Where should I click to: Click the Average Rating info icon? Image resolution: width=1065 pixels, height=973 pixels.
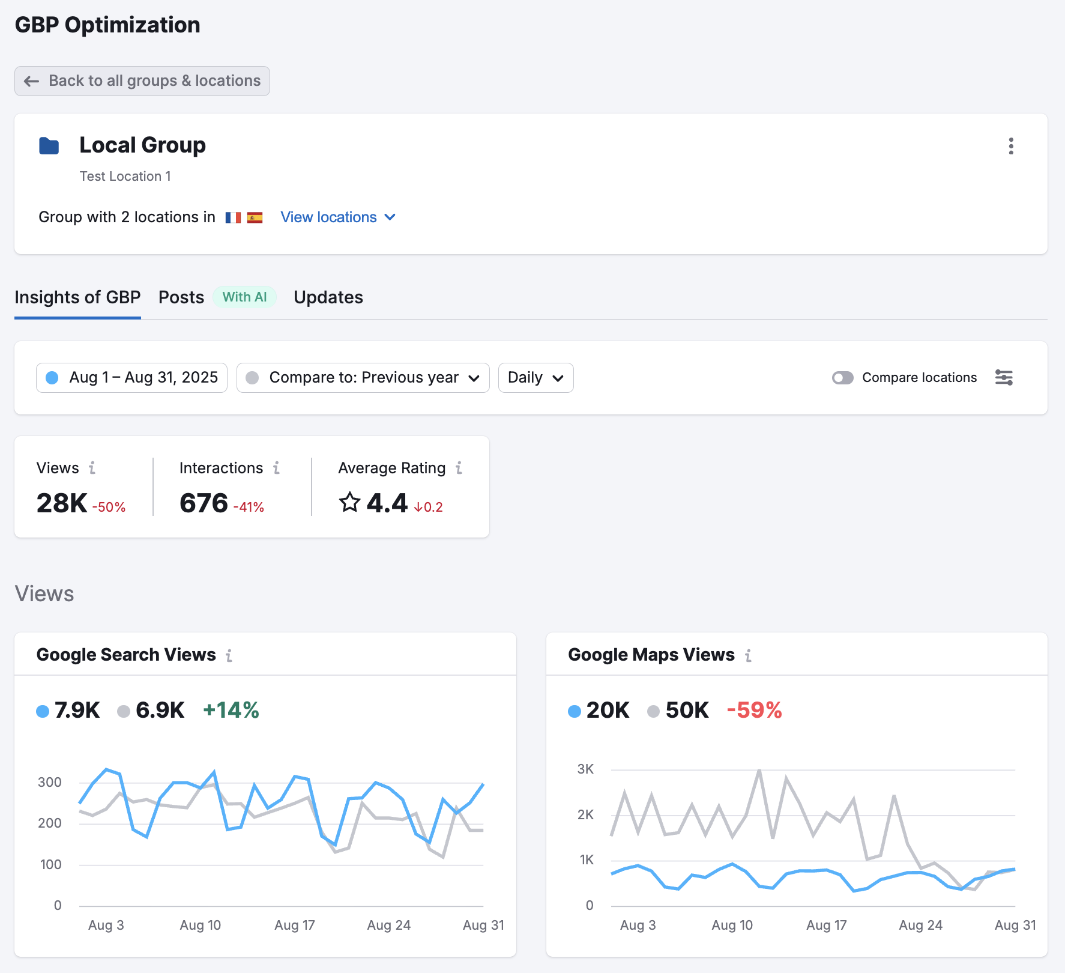[459, 468]
